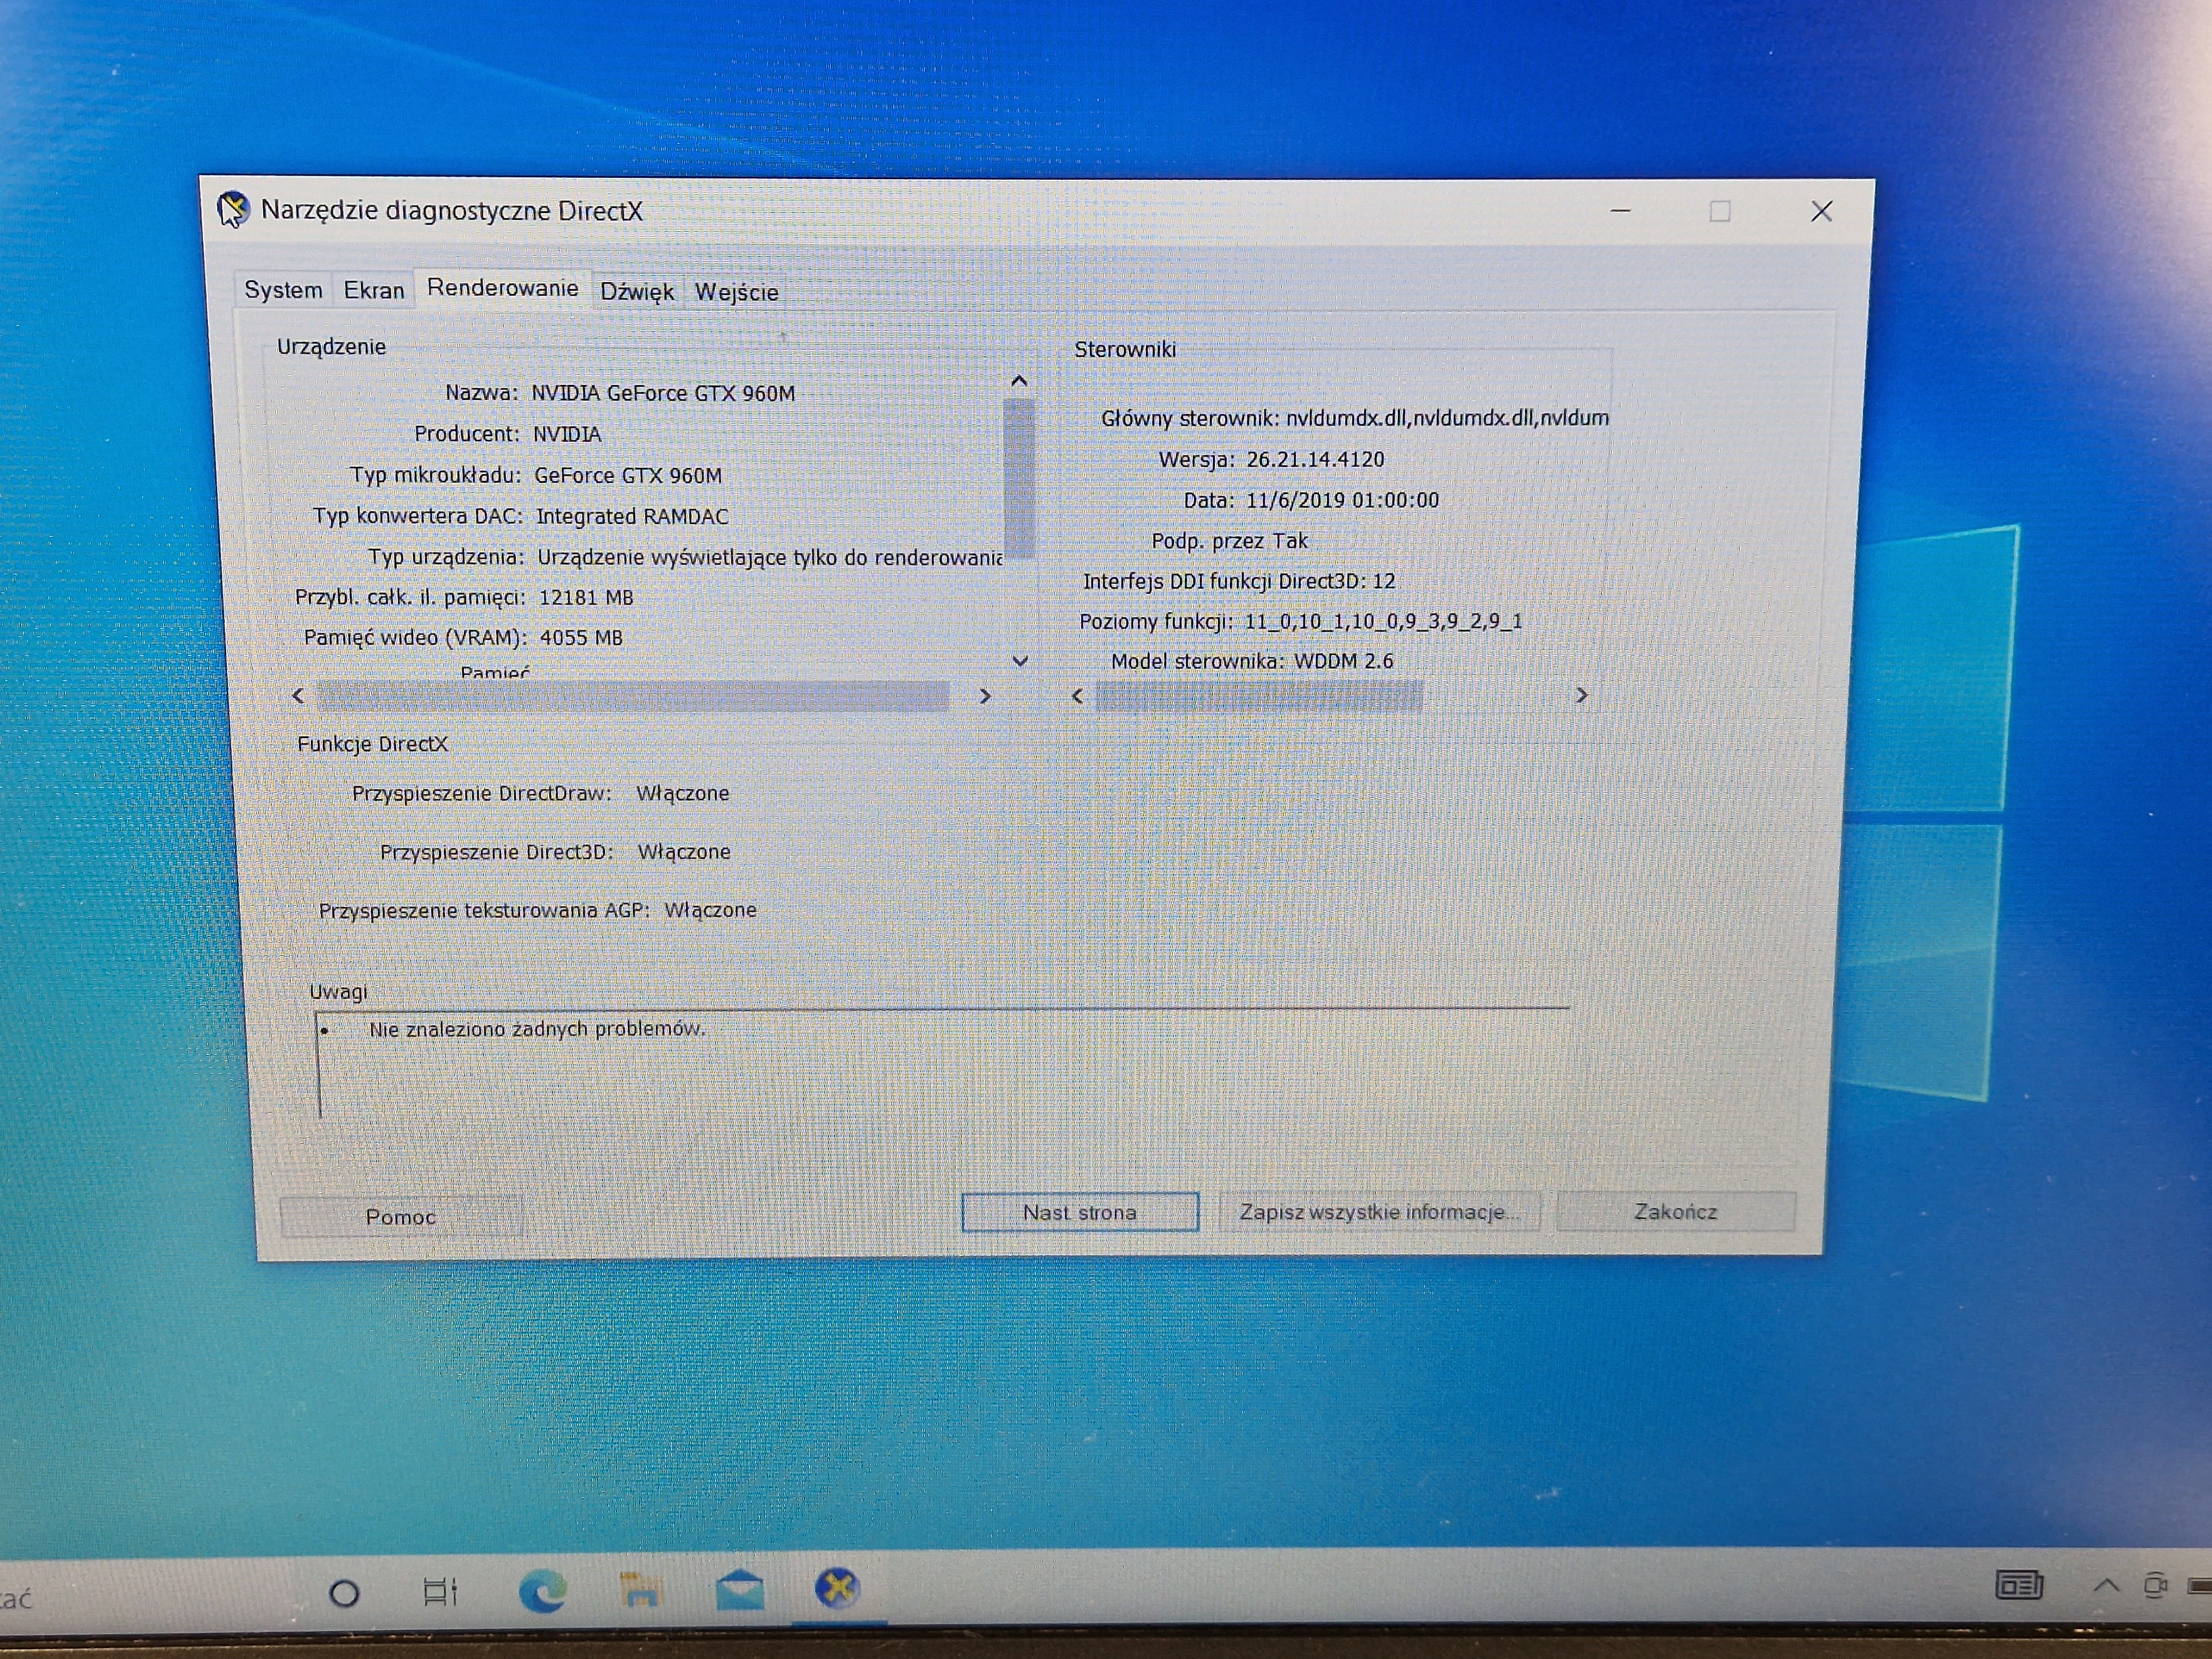Click right arrow of Sterowniki horizontal scrollbar
The image size is (2212, 1659).
[x=1581, y=694]
